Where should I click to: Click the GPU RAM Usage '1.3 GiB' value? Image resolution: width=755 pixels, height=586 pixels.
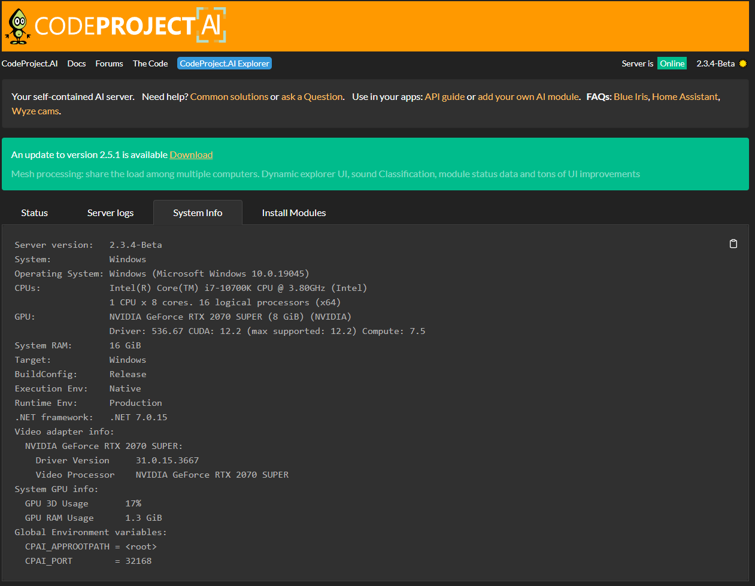click(144, 518)
